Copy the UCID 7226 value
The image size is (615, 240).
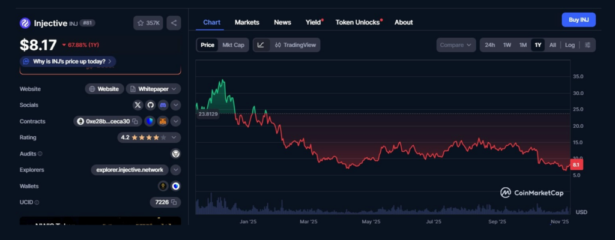(x=174, y=203)
